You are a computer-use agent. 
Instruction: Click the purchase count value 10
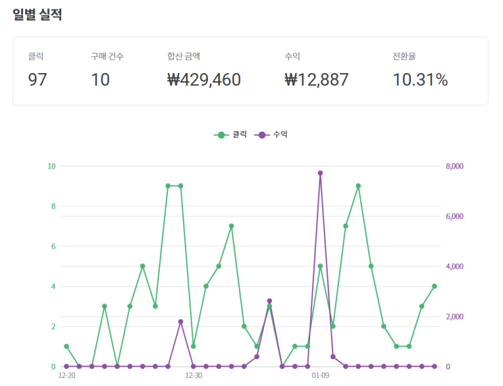coord(100,80)
